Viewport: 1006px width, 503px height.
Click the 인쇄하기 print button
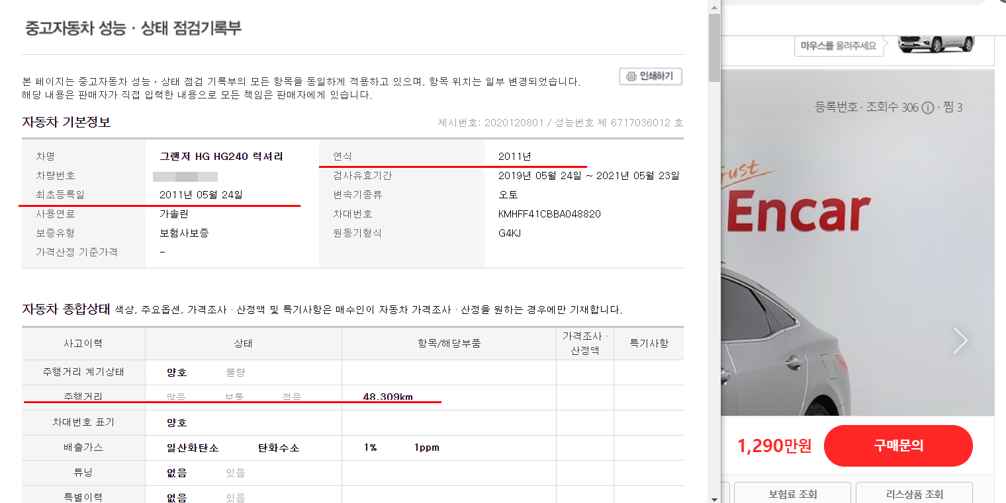[651, 77]
